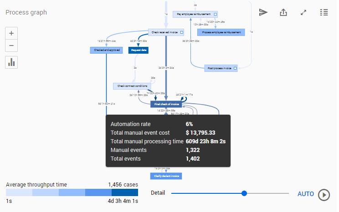Select the Checked and approved node
Viewport: 339px width, 212px height.
click(x=107, y=50)
